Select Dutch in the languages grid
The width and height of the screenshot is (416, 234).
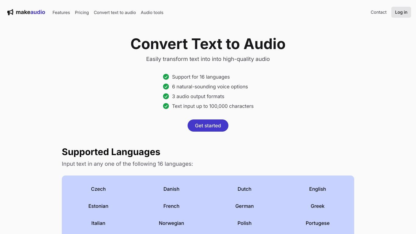pos(245,189)
